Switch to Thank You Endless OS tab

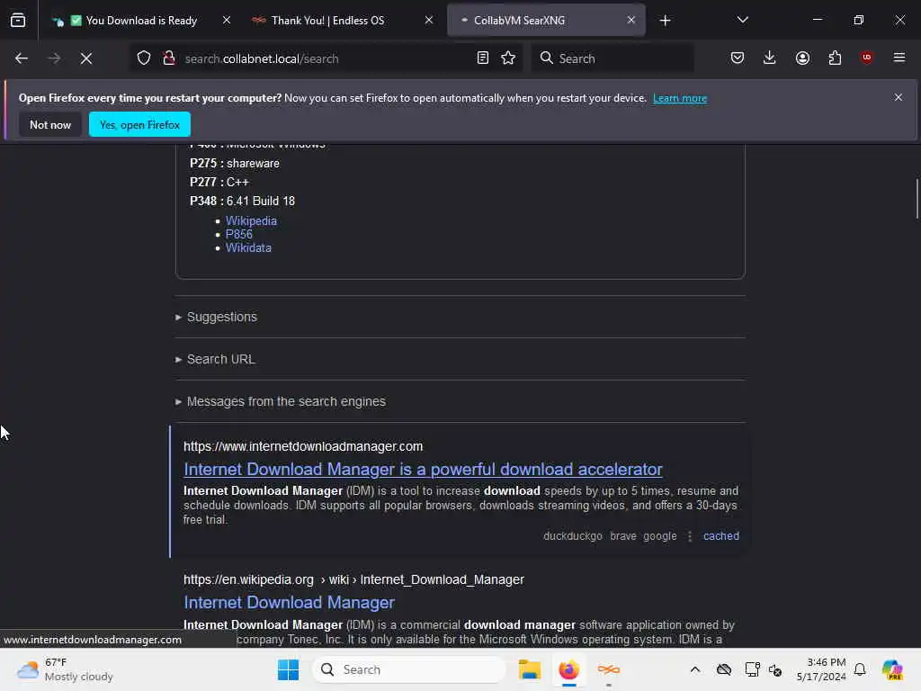[344, 21]
